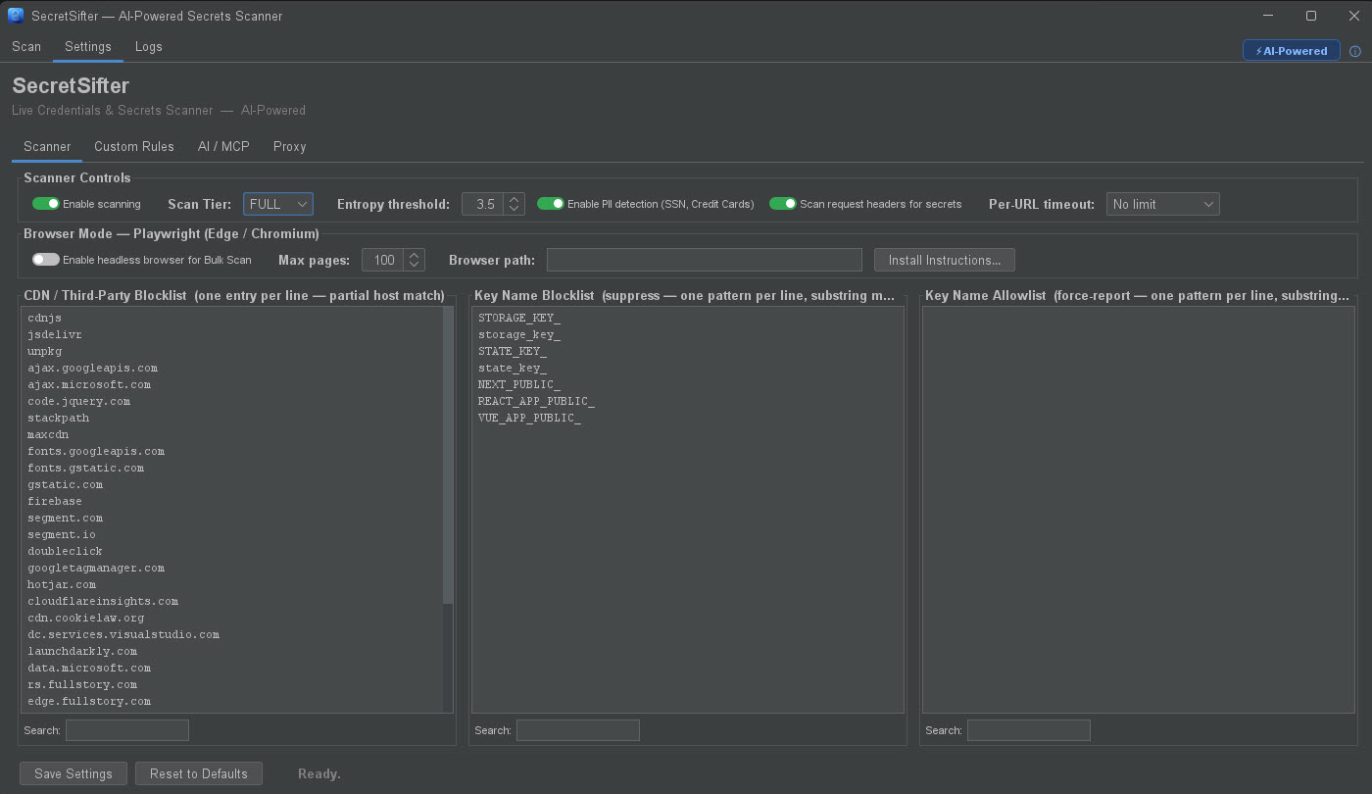The image size is (1372, 794).
Task: Click the firebase entry
Action: (55, 501)
